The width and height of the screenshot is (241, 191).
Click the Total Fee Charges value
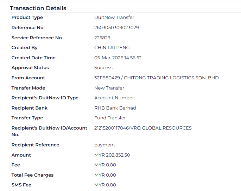(x=105, y=175)
